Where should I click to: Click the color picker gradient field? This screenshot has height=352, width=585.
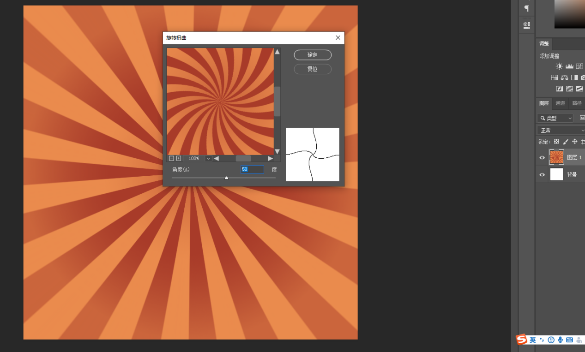point(570,14)
